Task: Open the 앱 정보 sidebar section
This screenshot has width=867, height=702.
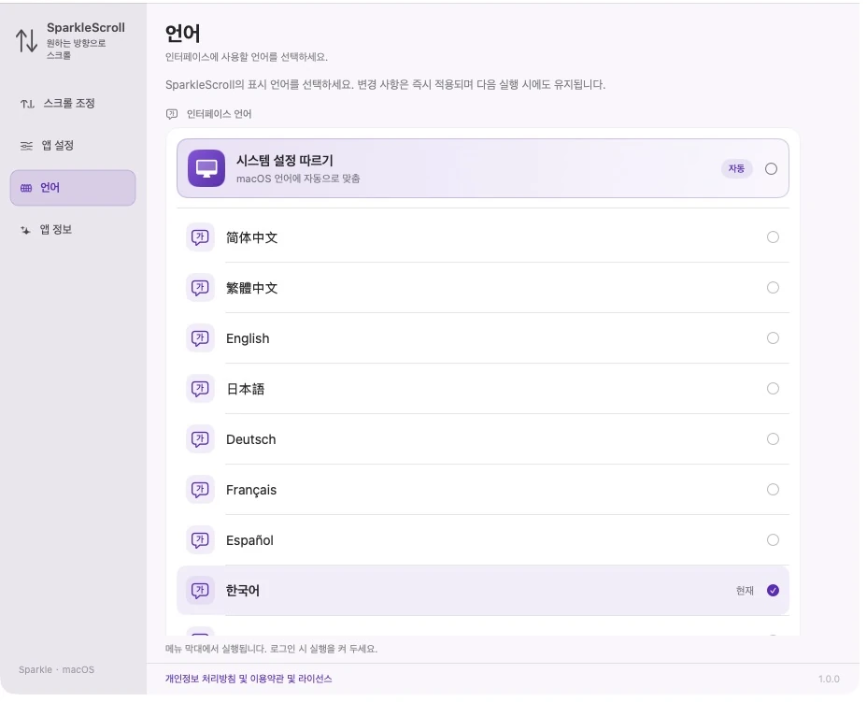Action: tap(73, 230)
